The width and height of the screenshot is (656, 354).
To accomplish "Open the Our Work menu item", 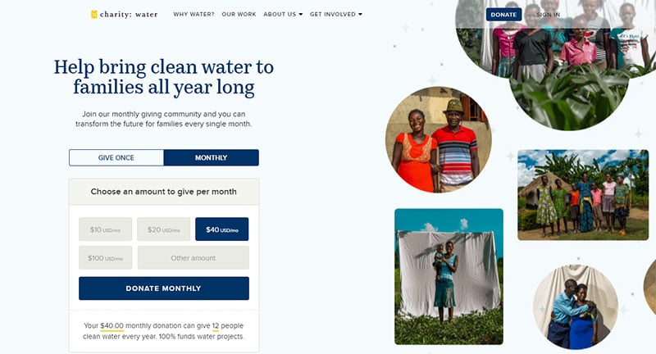I will click(239, 14).
